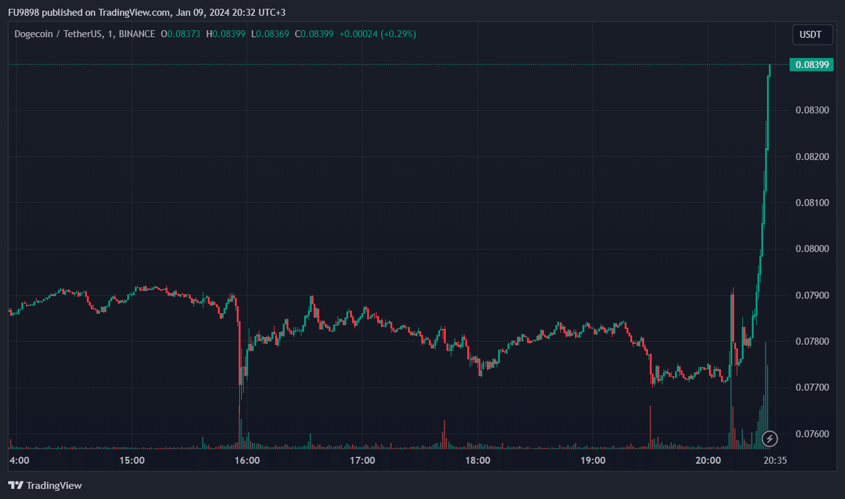Click the open value O0.08373 in legend
The height and width of the screenshot is (499, 845).
point(181,34)
